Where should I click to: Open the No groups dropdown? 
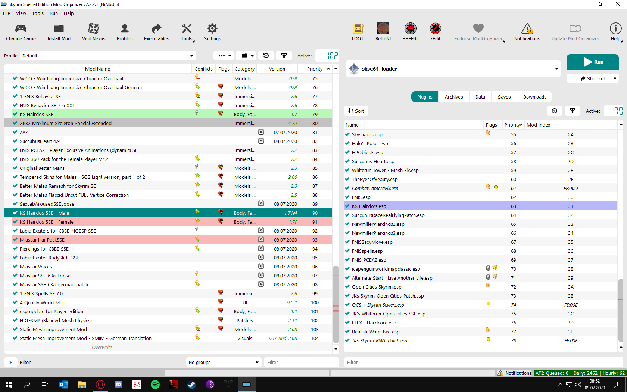[224, 362]
